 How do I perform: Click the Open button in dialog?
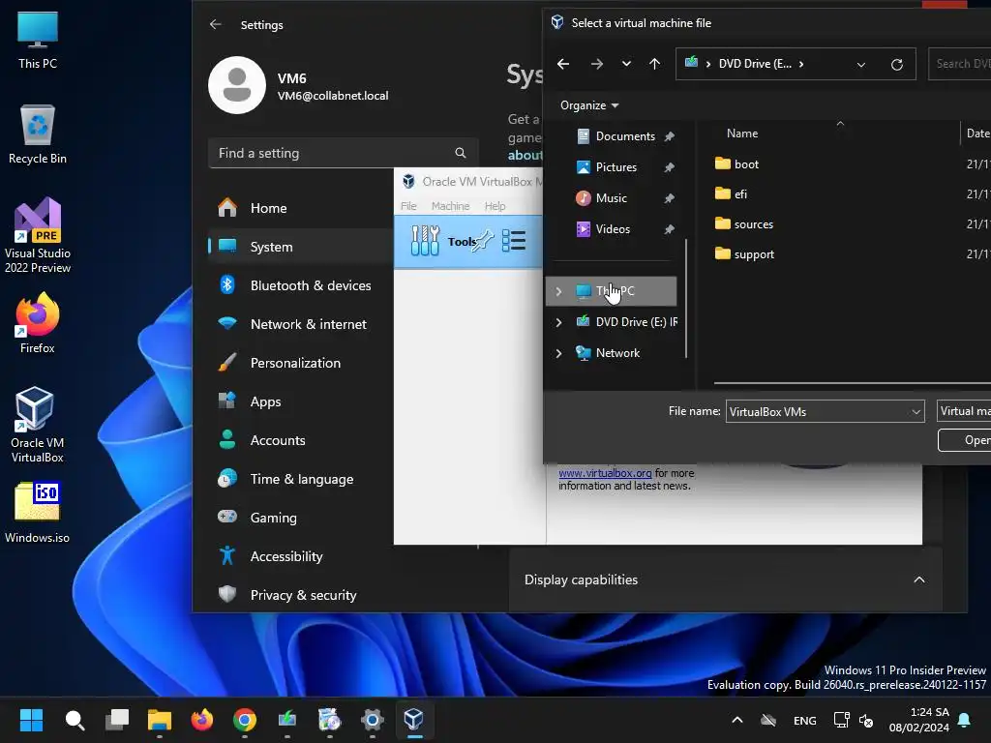pyautogui.click(x=965, y=440)
